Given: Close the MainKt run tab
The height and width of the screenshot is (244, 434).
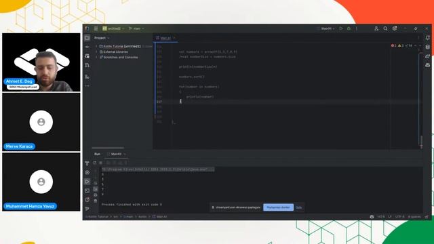Looking at the screenshot, I should [x=125, y=154].
